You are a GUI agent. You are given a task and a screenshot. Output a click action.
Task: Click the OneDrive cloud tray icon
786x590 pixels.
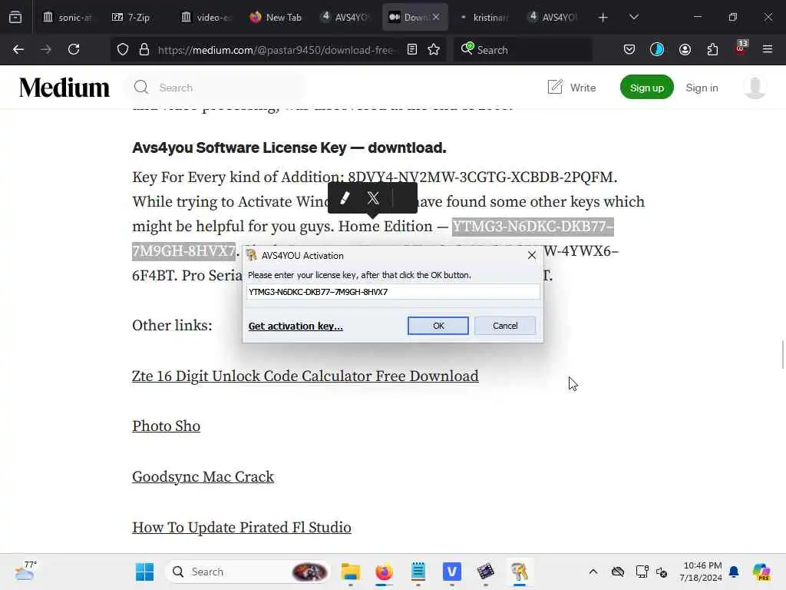[618, 572]
